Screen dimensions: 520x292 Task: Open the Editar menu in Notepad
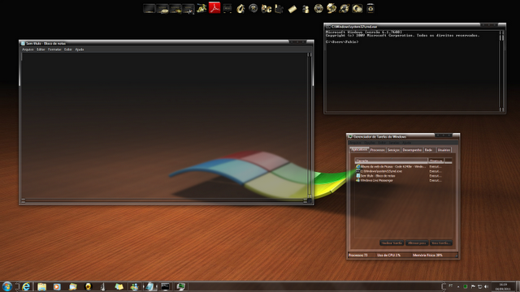(x=41, y=49)
